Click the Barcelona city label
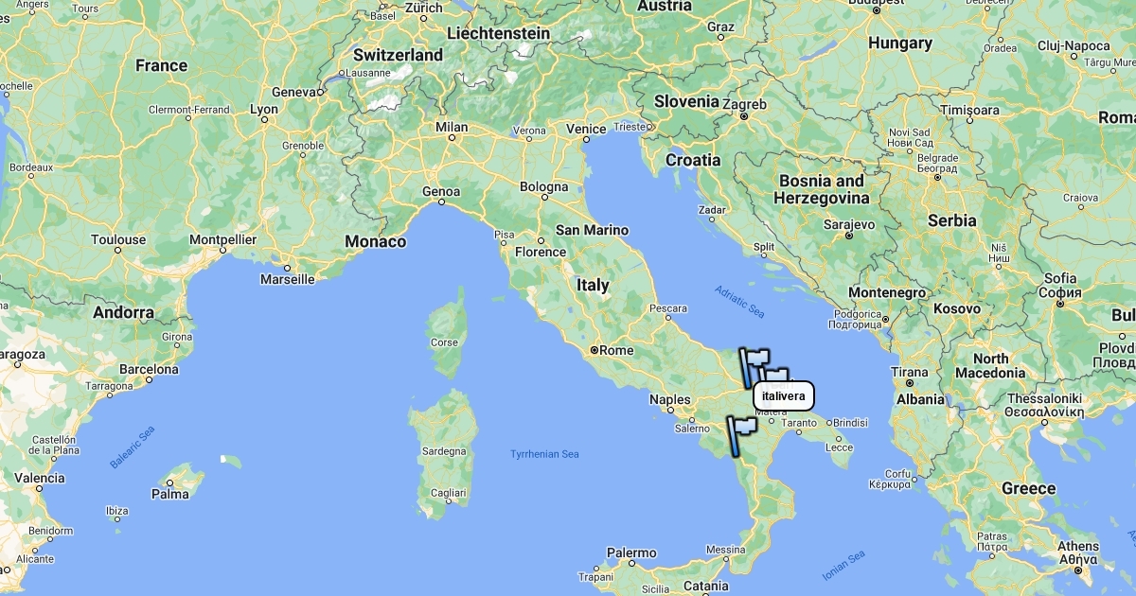Image resolution: width=1136 pixels, height=596 pixels. (149, 369)
